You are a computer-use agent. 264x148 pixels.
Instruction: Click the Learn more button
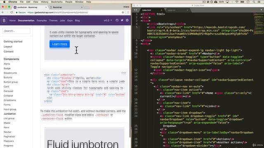click(x=59, y=44)
